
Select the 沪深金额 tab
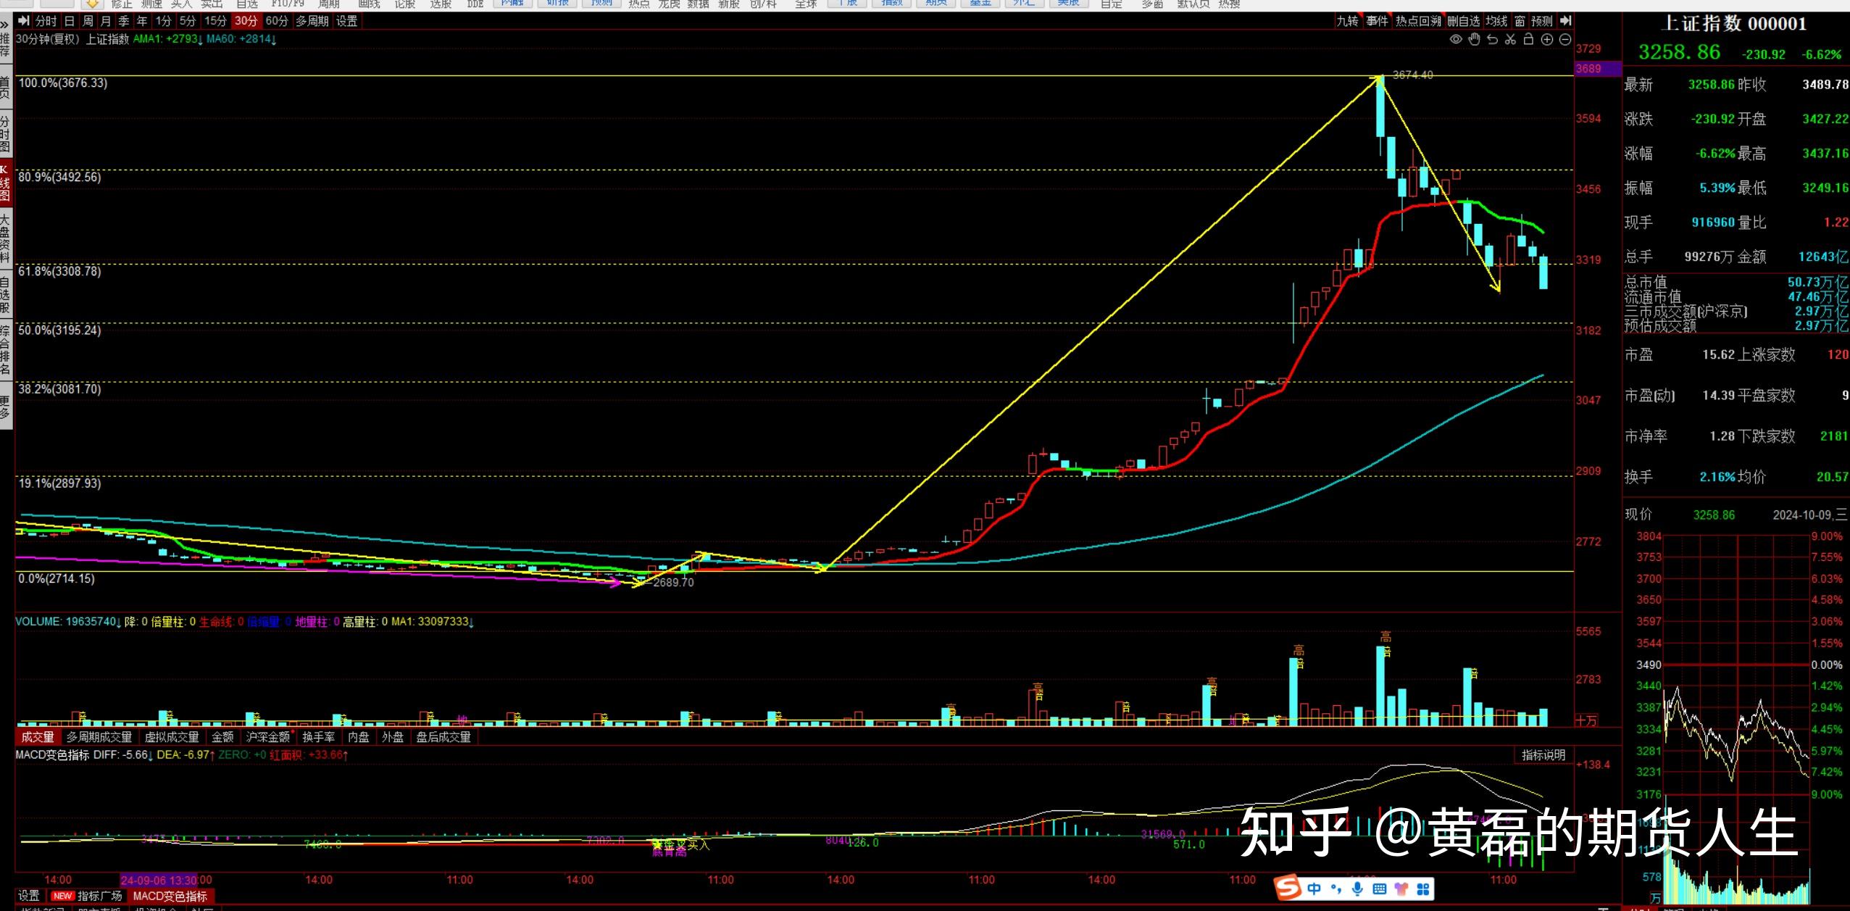pos(268,737)
